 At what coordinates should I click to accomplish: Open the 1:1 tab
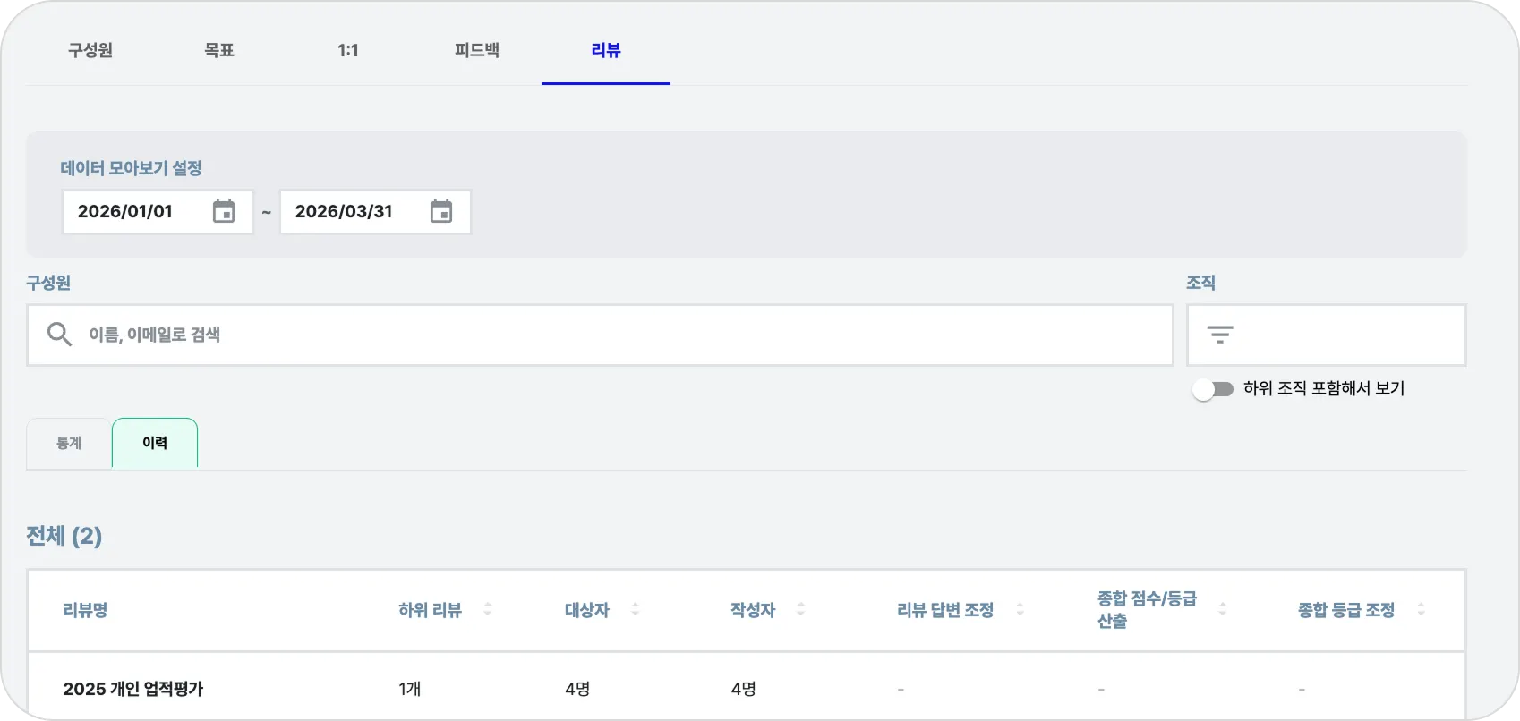click(348, 50)
